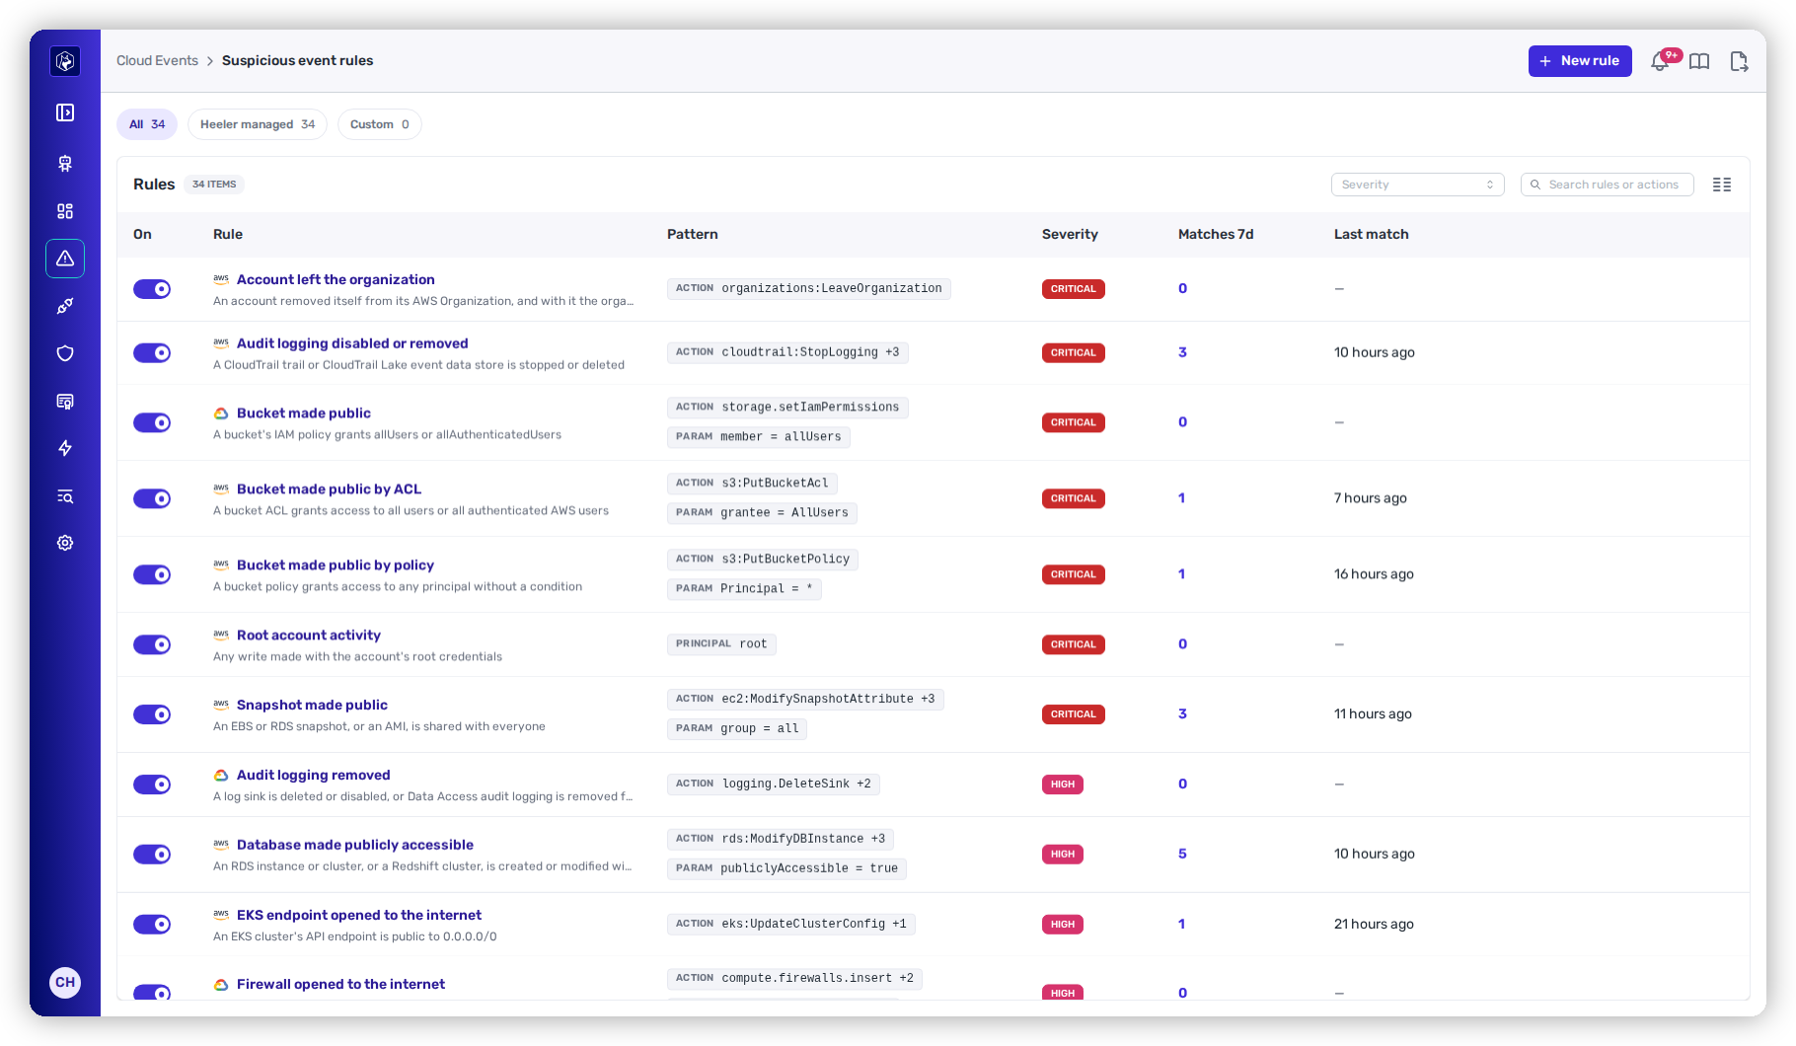
Task: Open the list search sidebar icon
Action: tap(65, 496)
